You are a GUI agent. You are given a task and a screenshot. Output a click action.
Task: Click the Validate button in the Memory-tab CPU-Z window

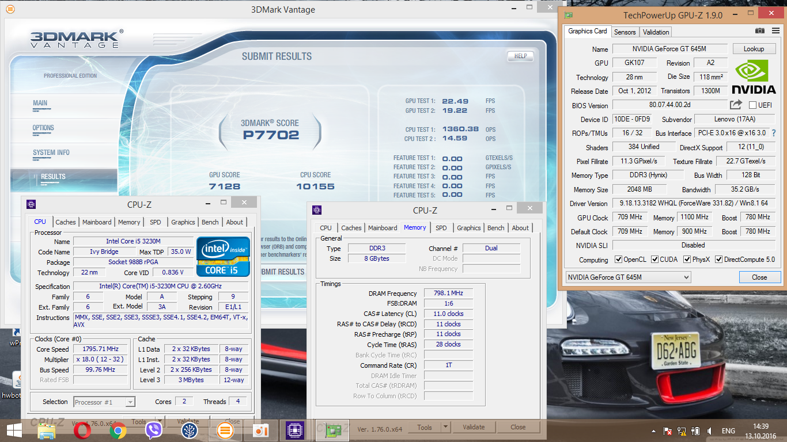474,427
